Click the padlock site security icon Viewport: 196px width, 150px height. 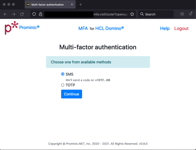(41, 14)
